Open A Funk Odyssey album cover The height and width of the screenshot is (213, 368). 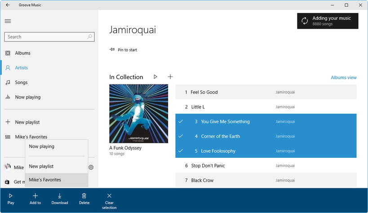coord(139,114)
